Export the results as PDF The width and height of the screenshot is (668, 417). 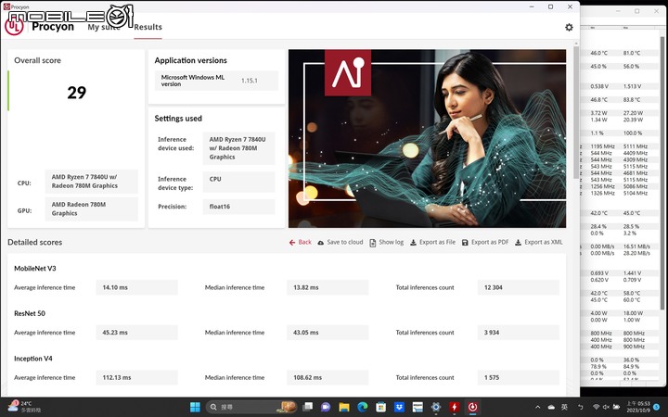[485, 242]
